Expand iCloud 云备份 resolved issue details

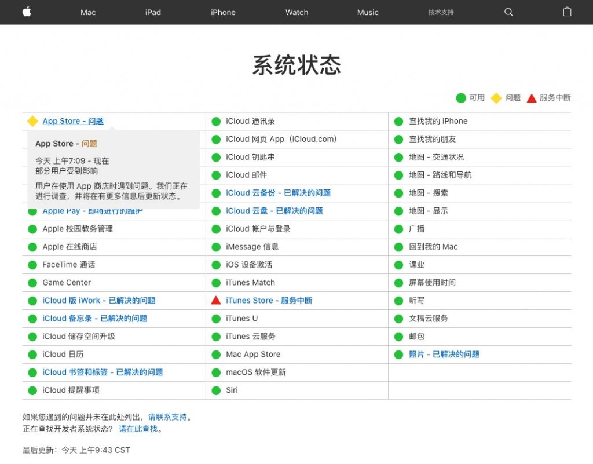pyautogui.click(x=278, y=193)
